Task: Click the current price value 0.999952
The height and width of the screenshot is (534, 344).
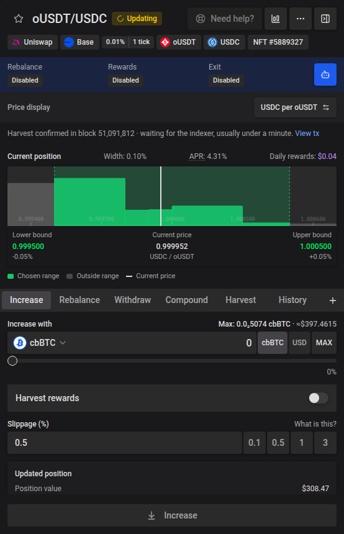Action: 172,247
